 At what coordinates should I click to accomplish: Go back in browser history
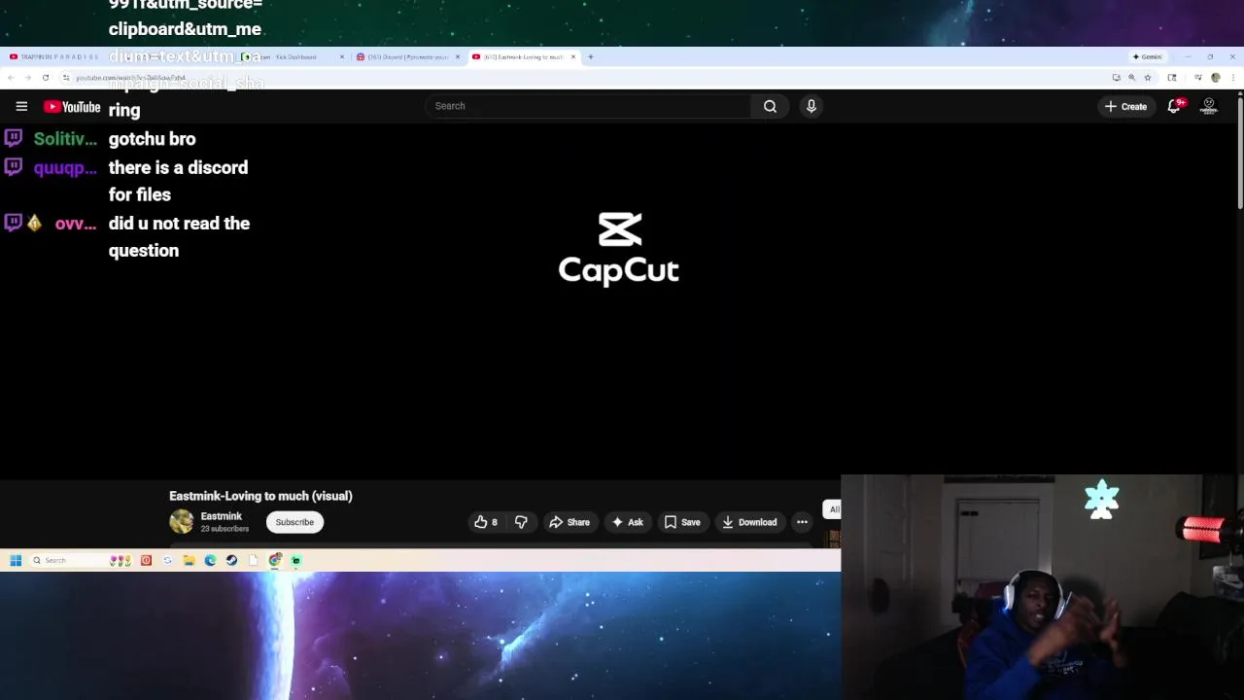pos(11,78)
